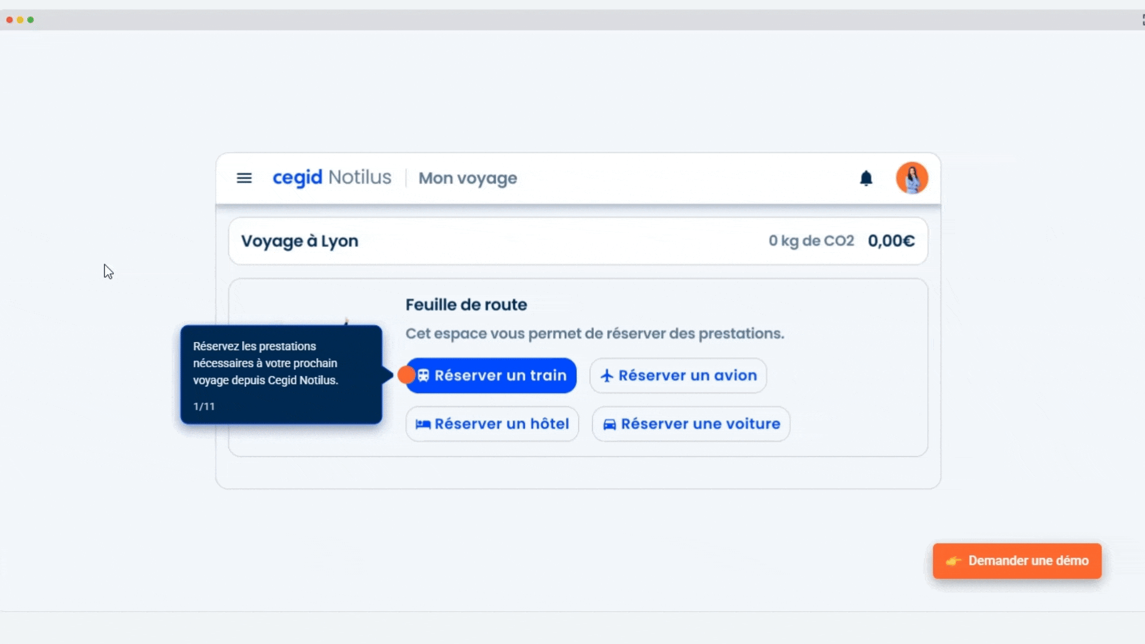
Task: Click the 0 kg de CO2 indicator
Action: tap(811, 241)
